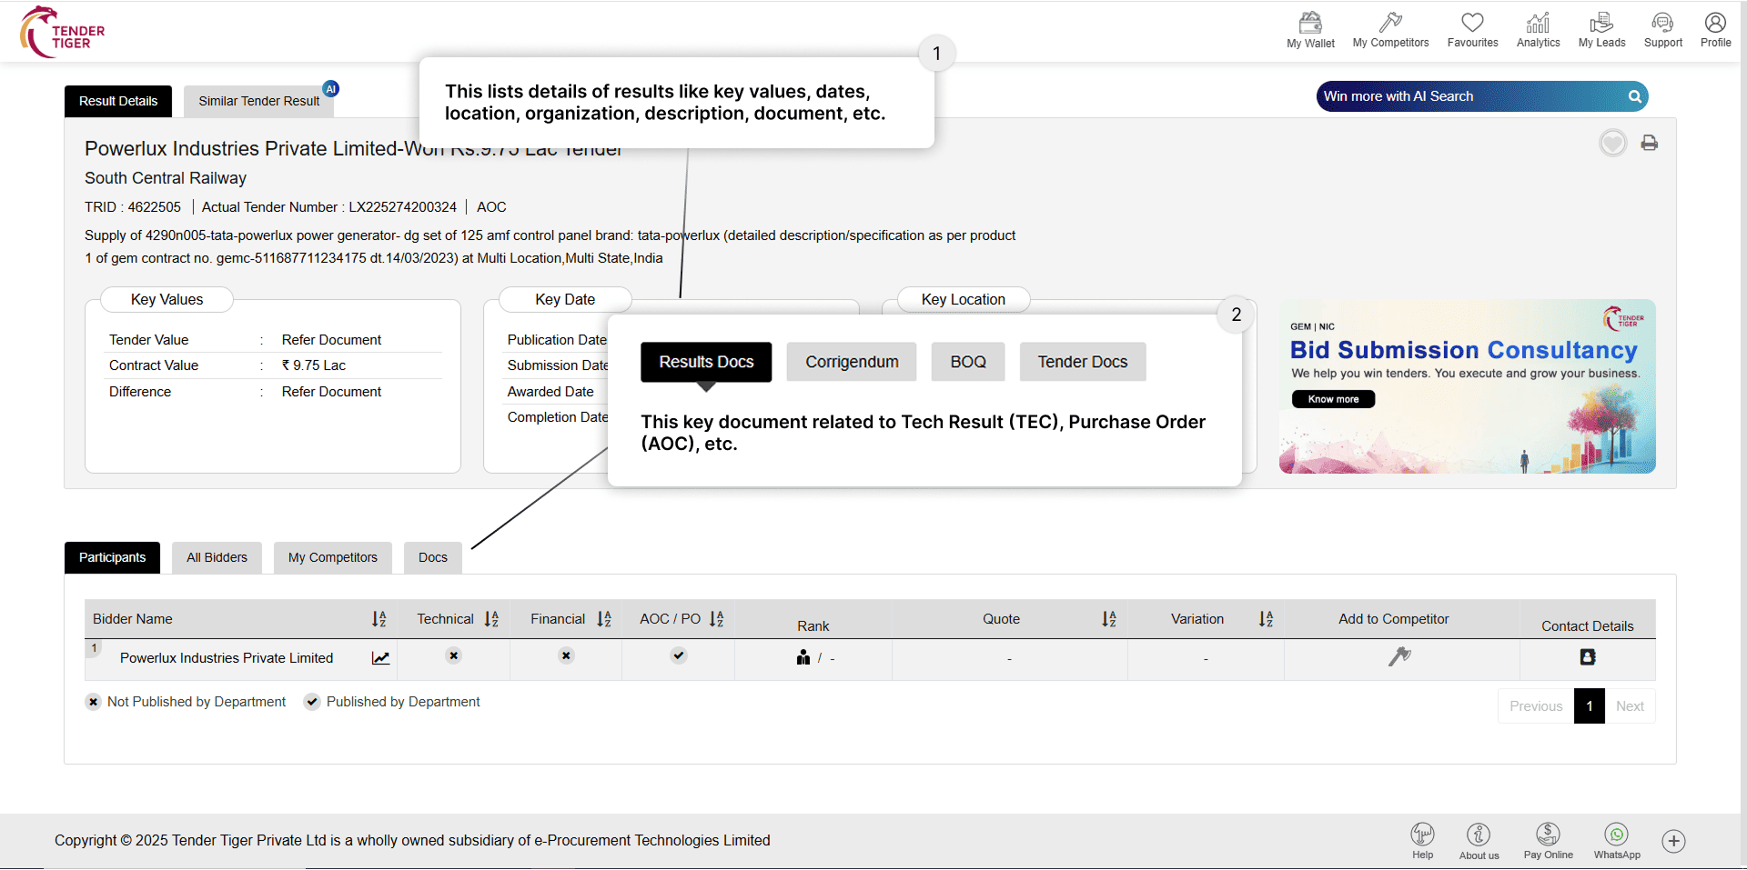1747x870 pixels.
Task: Switch to the All Bidders tab
Action: click(x=217, y=557)
